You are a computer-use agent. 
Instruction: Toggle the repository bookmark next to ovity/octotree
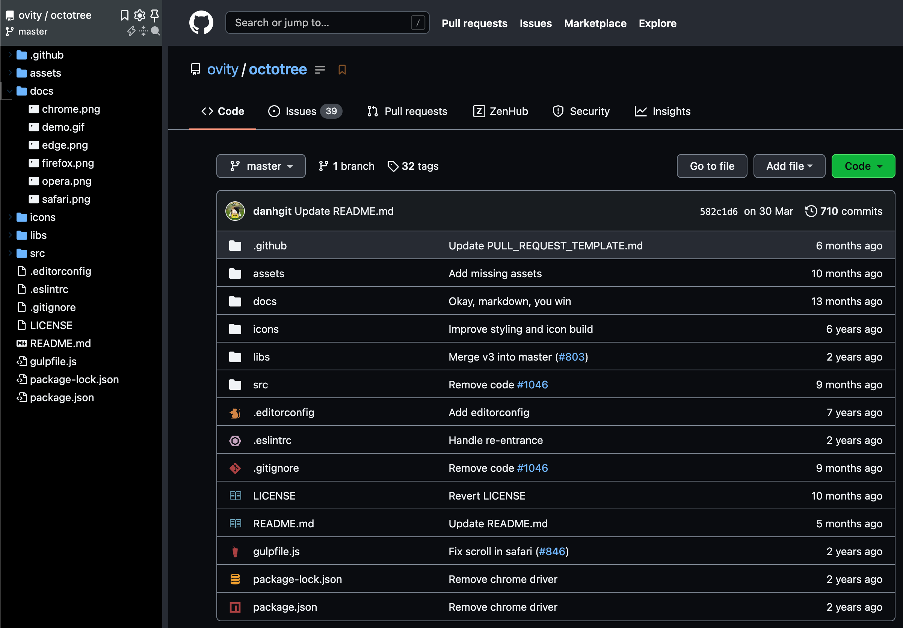point(341,69)
